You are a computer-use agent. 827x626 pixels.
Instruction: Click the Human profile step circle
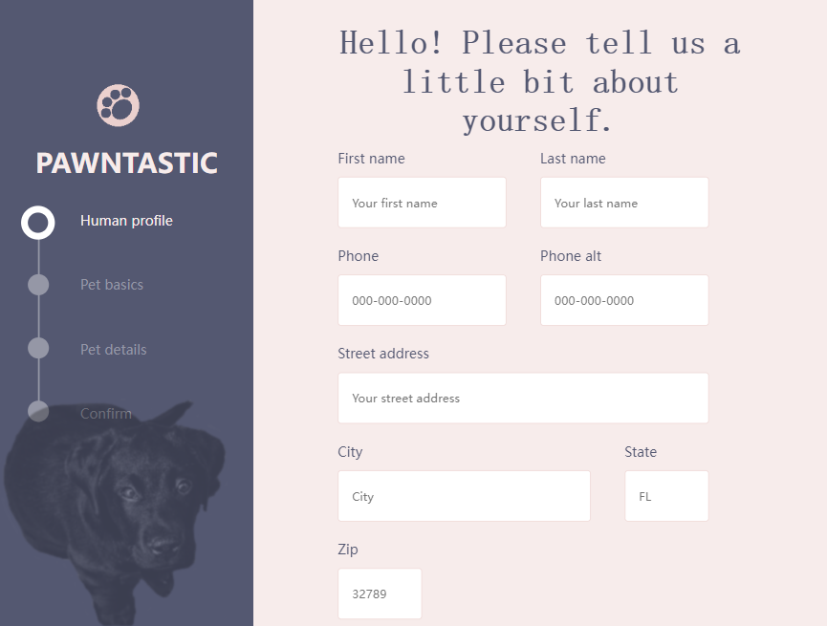(38, 223)
